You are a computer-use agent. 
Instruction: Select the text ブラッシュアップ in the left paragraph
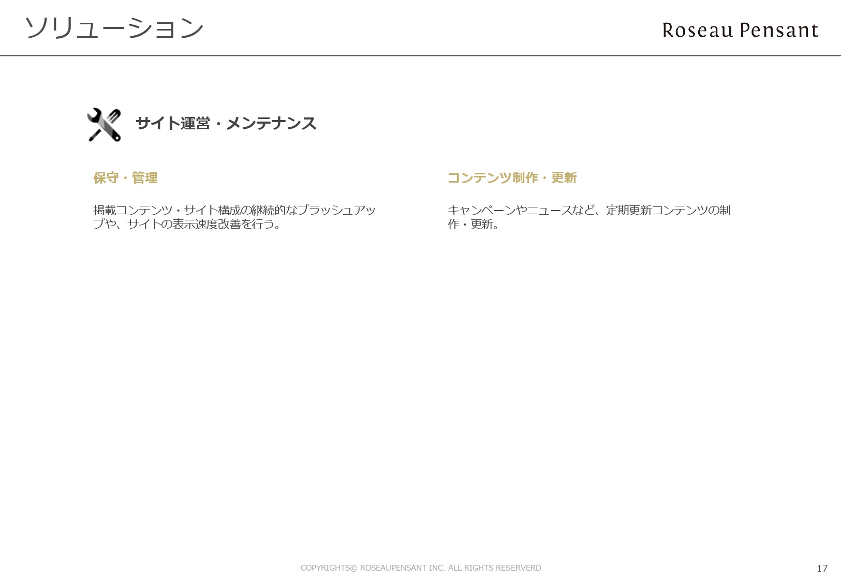pos(343,210)
